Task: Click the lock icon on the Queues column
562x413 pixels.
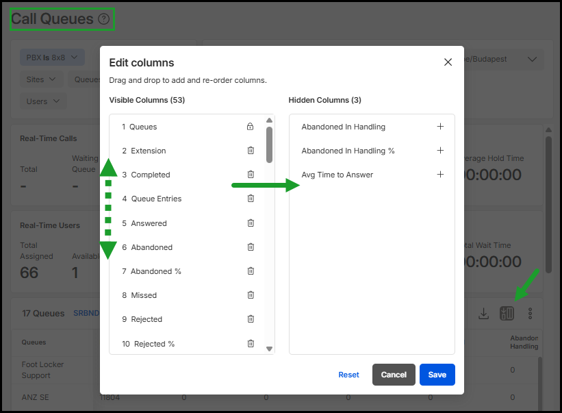Action: point(250,126)
